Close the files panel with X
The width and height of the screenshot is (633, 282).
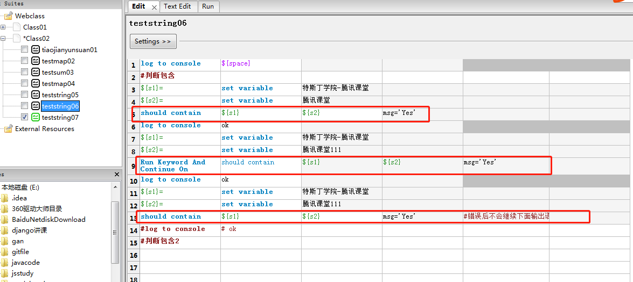coord(117,175)
